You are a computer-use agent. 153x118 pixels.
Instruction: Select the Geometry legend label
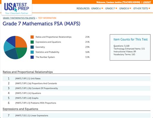click(x=40, y=47)
